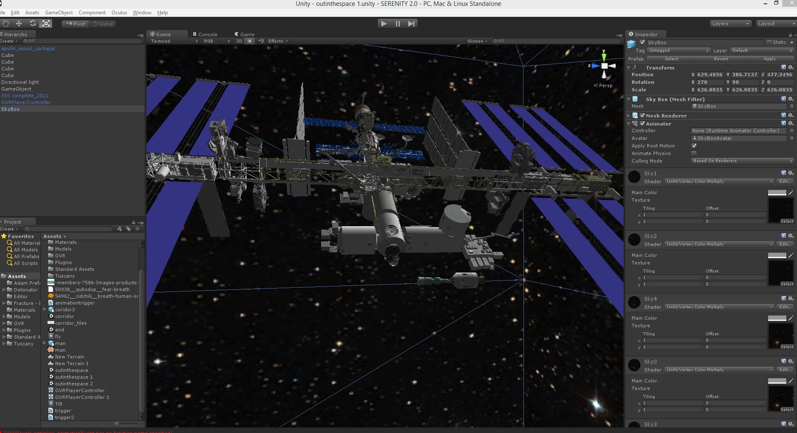Image resolution: width=797 pixels, height=433 pixels.
Task: Select the Rotate tool
Action: point(33,24)
